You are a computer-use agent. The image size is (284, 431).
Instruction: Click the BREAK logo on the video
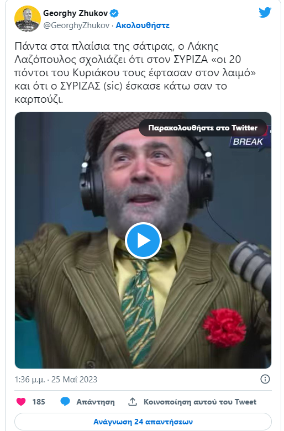(x=249, y=141)
